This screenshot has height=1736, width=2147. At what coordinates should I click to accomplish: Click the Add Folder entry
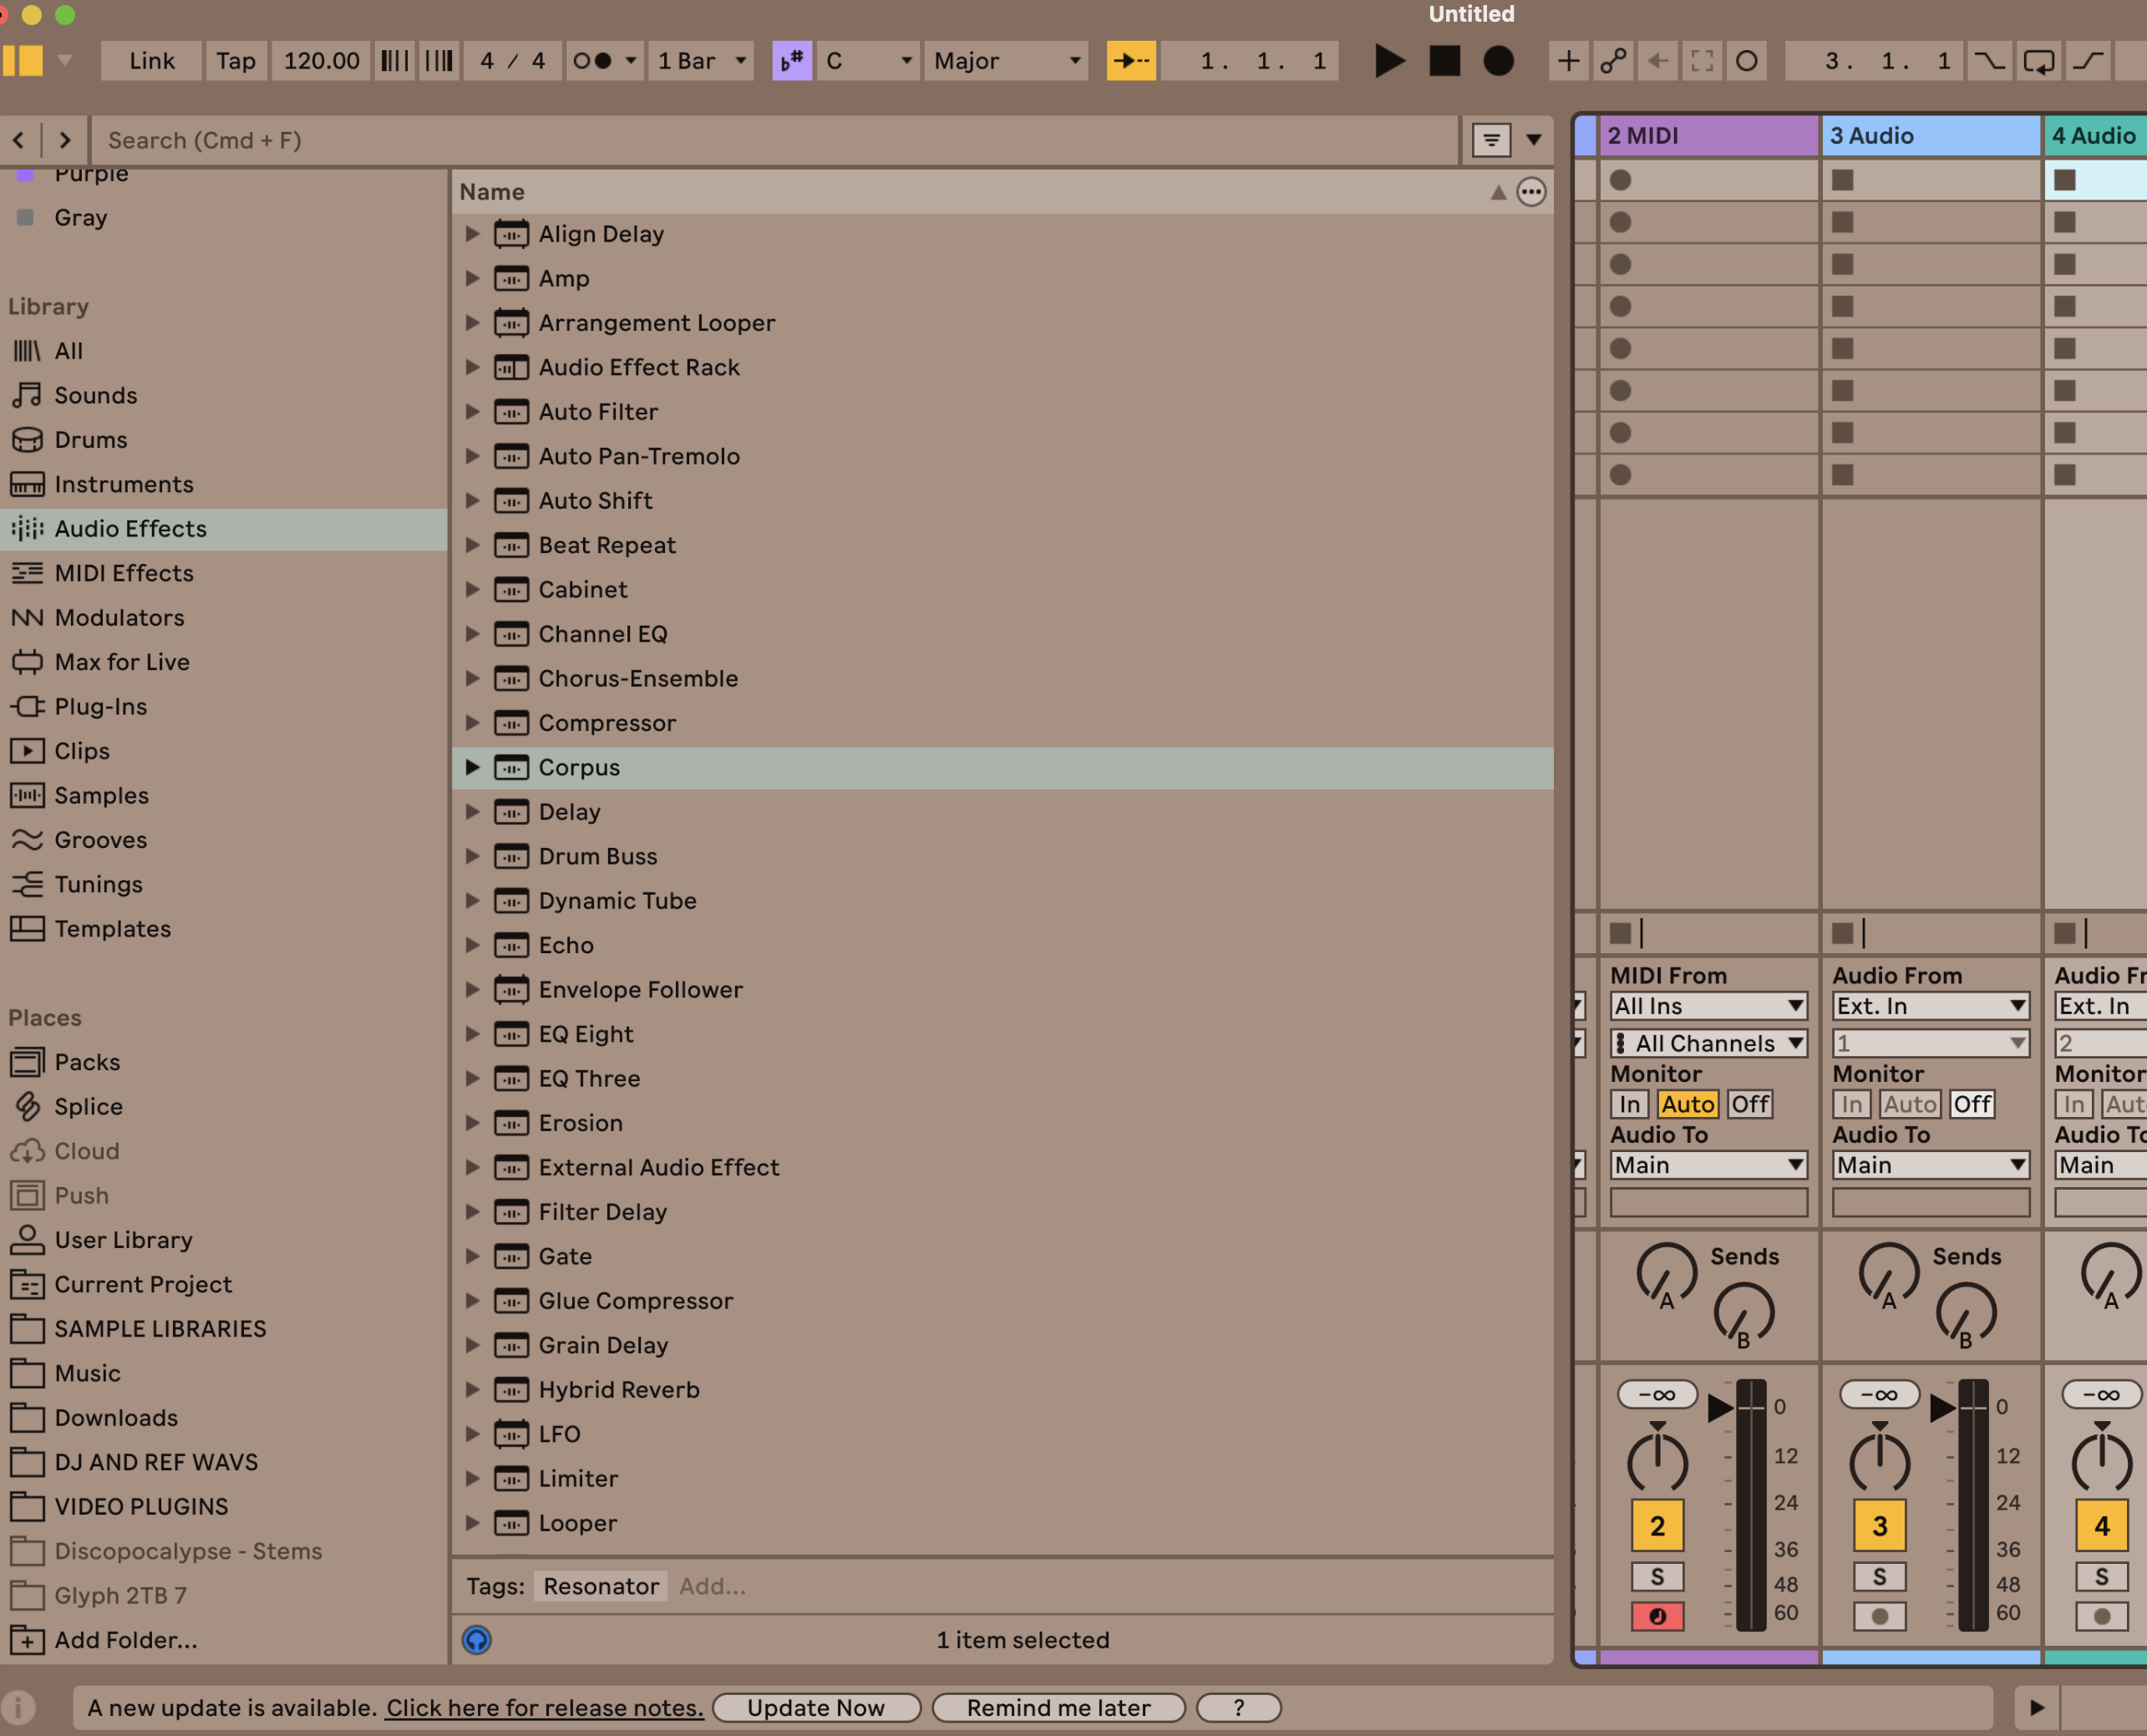tap(126, 1640)
